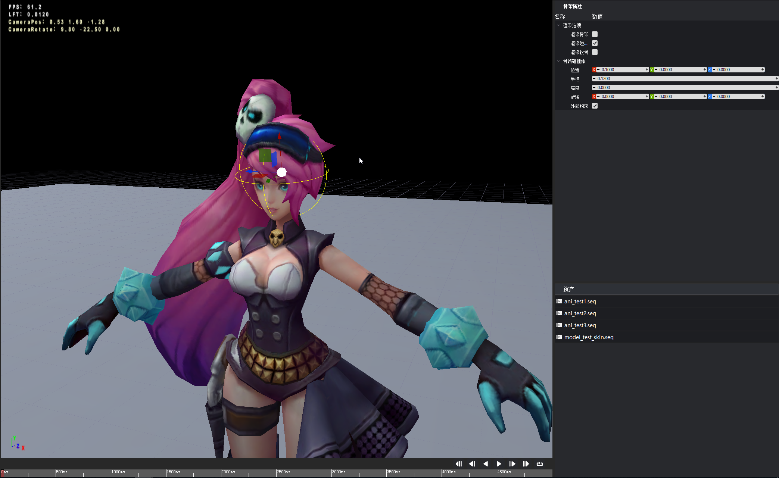Uncheck the 外部约束 checkbox
The height and width of the screenshot is (478, 779).
tap(595, 106)
